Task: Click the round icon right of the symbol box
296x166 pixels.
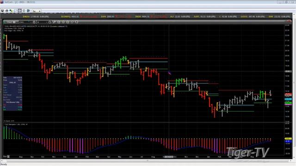Action: (x=34, y=22)
